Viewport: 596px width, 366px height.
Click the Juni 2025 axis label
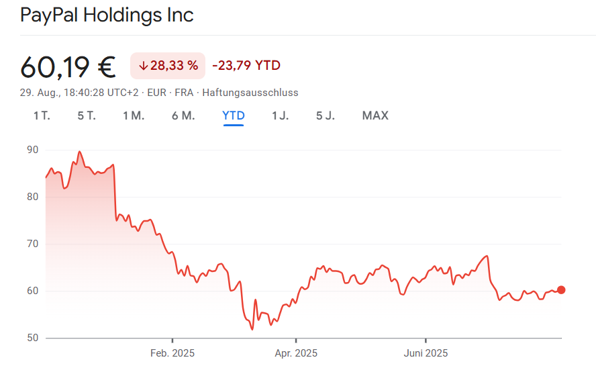point(426,353)
